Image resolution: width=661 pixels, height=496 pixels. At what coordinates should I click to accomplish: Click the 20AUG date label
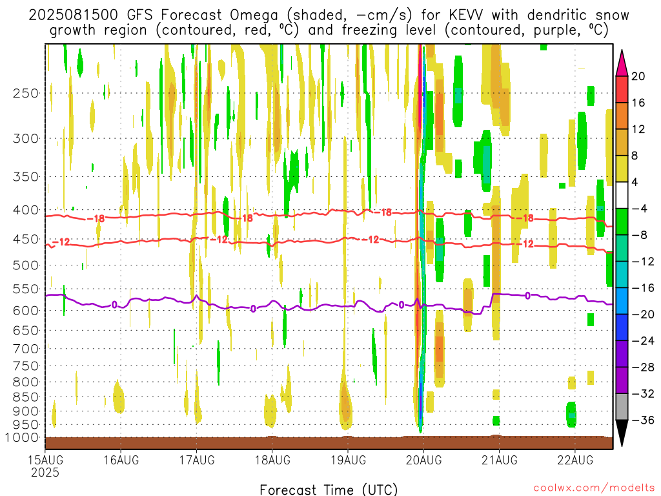pyautogui.click(x=423, y=460)
